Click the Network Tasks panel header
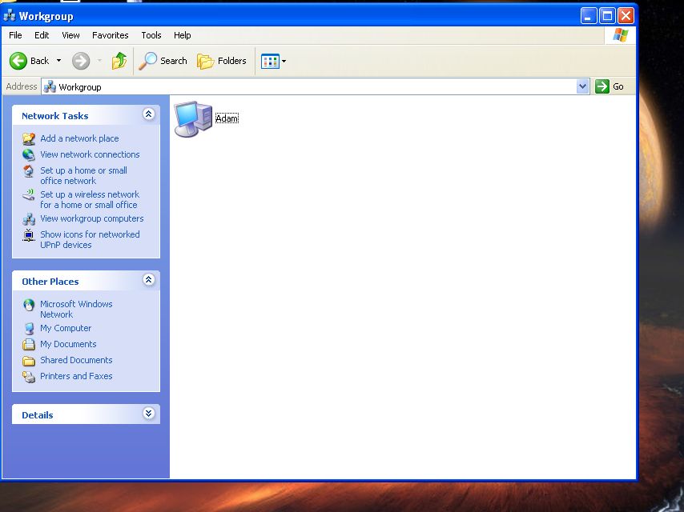Viewport: 684px width, 512px height. coord(86,115)
